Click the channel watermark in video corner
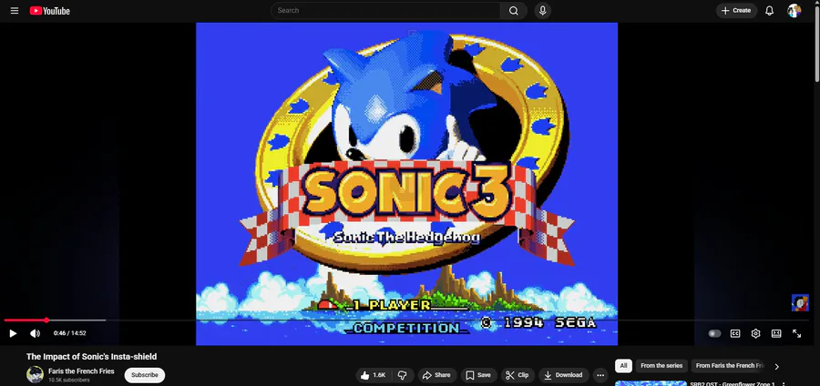The height and width of the screenshot is (386, 820). click(800, 302)
